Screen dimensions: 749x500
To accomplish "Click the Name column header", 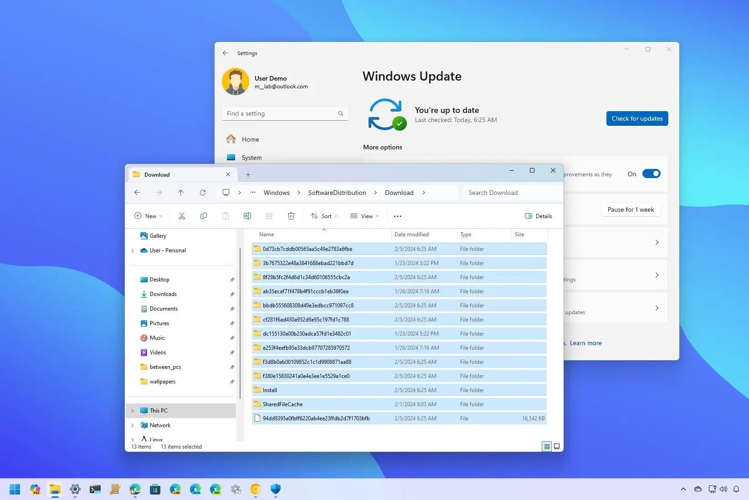I will [321, 235].
